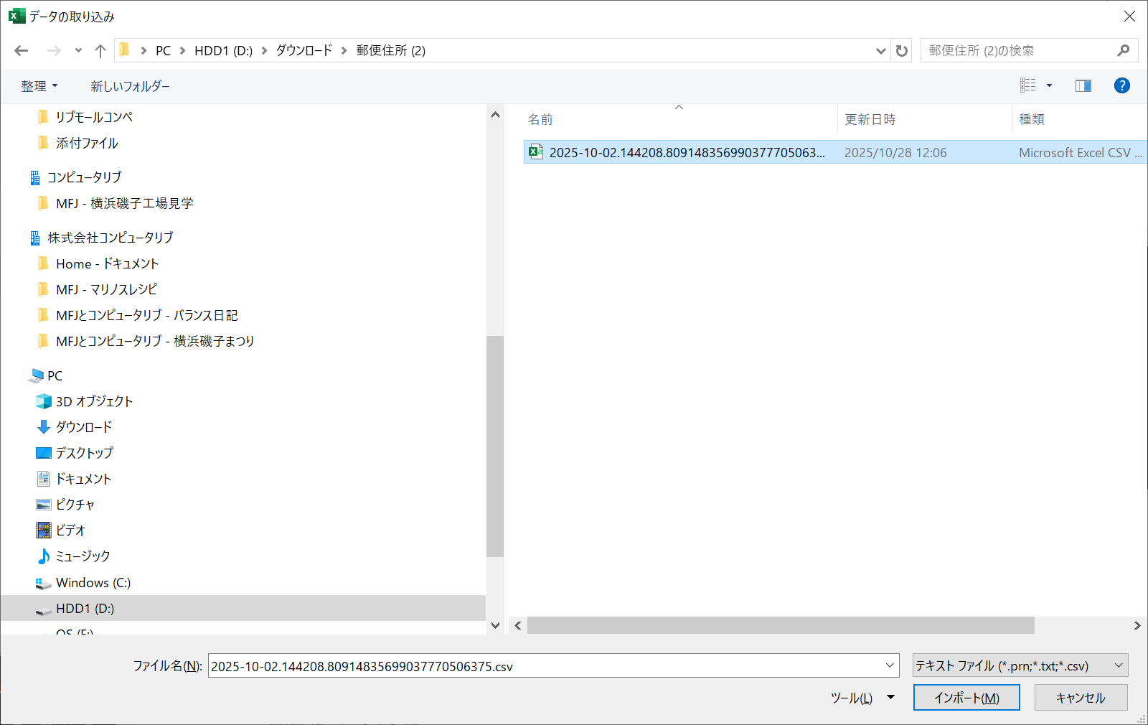
Task: Select the 2025-10-02 CSV file
Action: pyautogui.click(x=686, y=152)
